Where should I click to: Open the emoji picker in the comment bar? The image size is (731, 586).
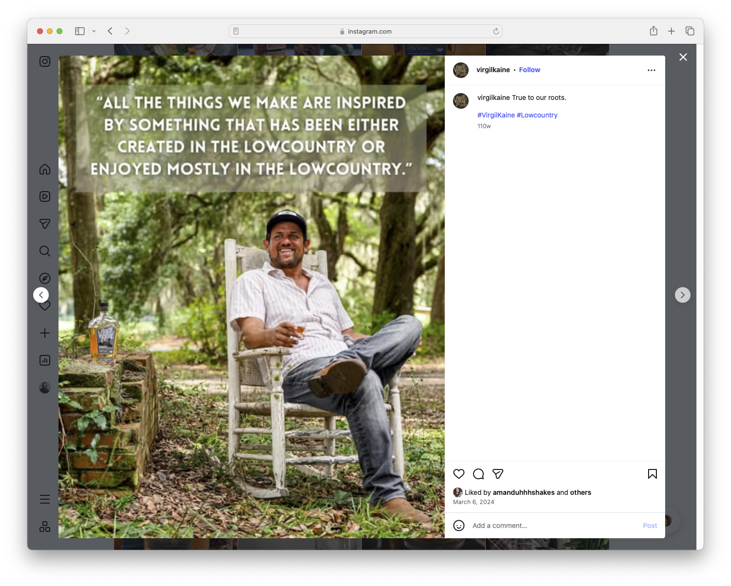pyautogui.click(x=459, y=526)
